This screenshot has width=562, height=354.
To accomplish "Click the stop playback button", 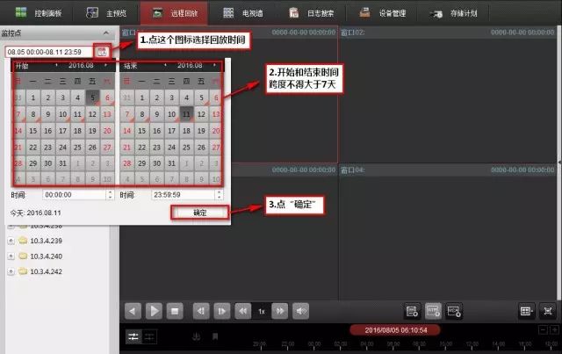I will tap(175, 310).
